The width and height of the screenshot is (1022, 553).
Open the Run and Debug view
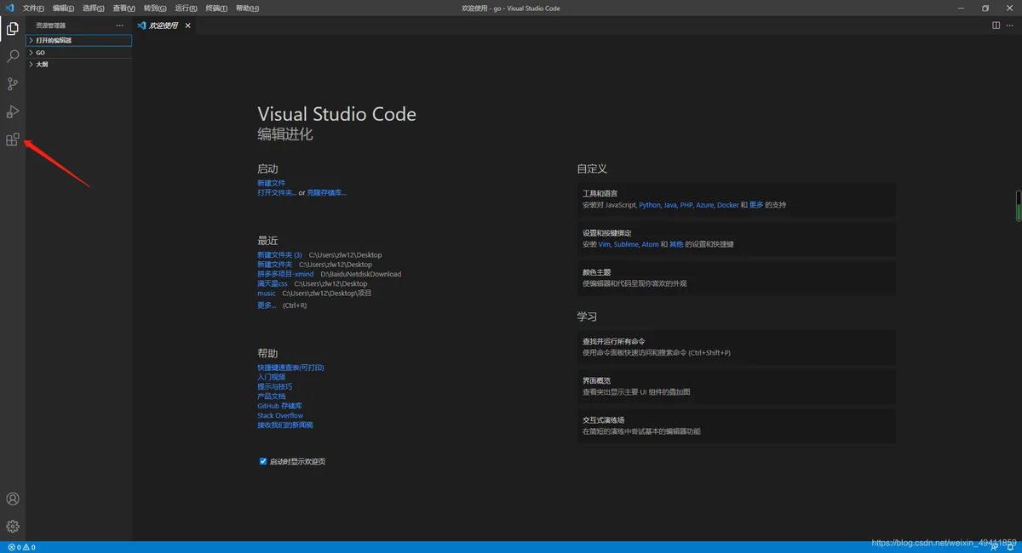tap(13, 111)
